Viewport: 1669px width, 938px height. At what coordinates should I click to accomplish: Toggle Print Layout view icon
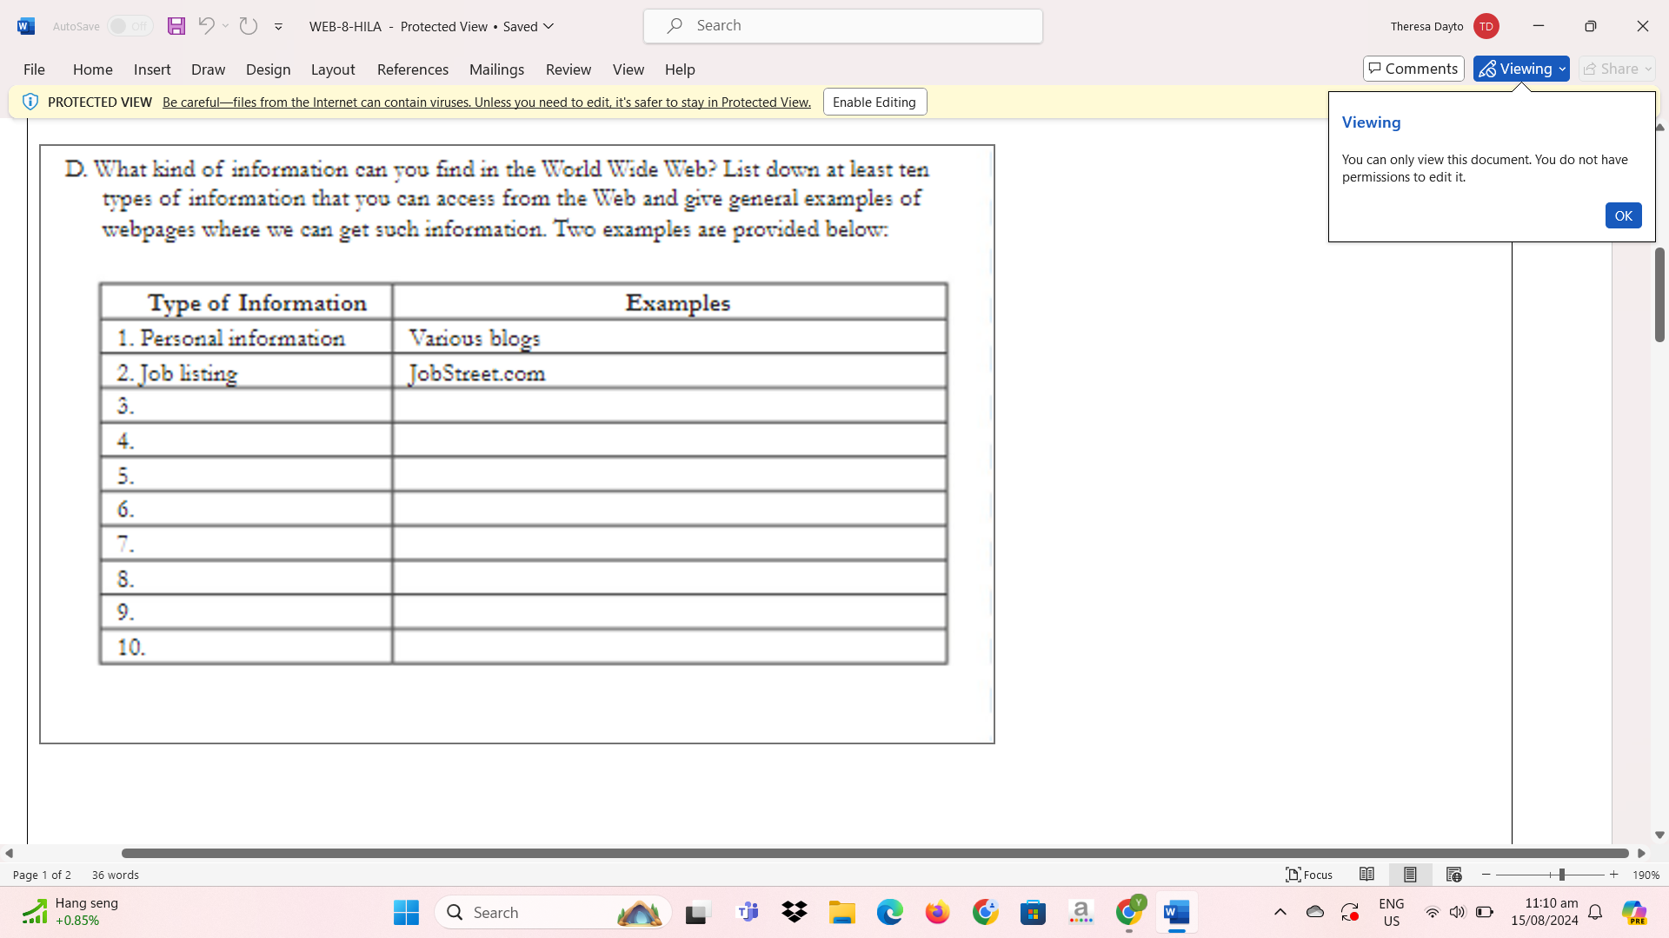coord(1410,874)
